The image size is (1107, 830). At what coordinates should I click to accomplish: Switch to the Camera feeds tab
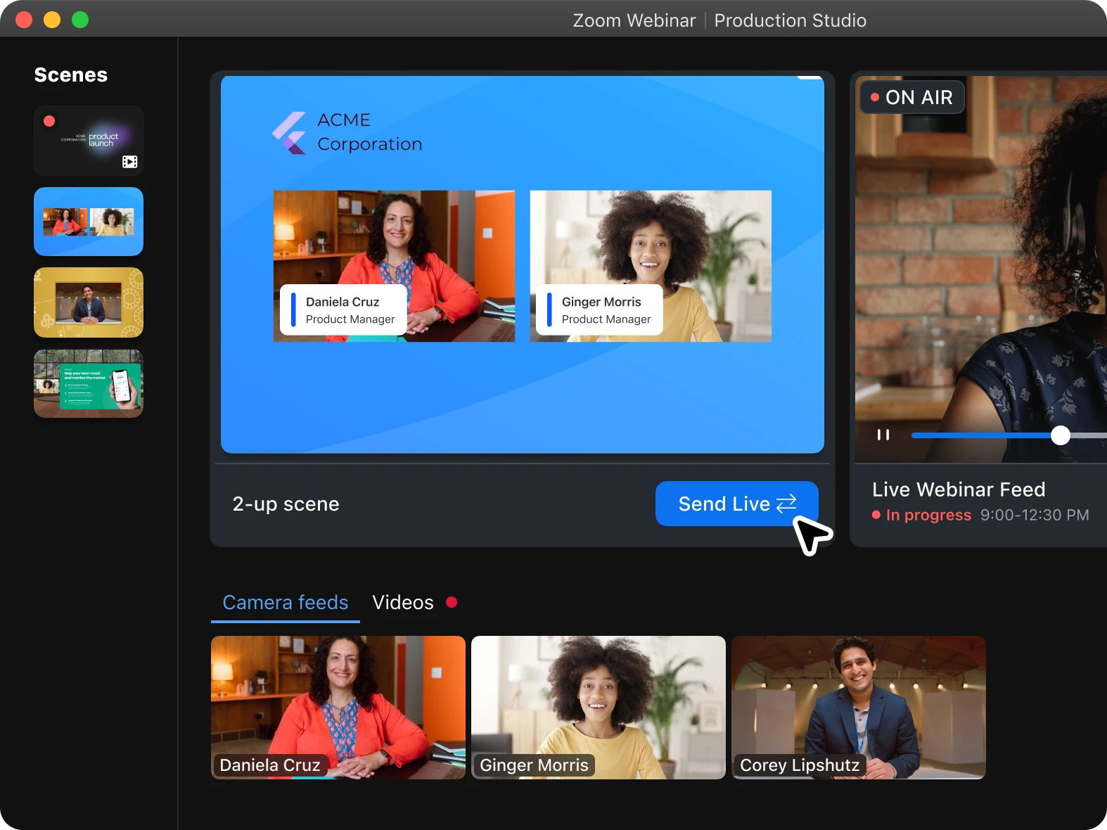[x=285, y=602]
